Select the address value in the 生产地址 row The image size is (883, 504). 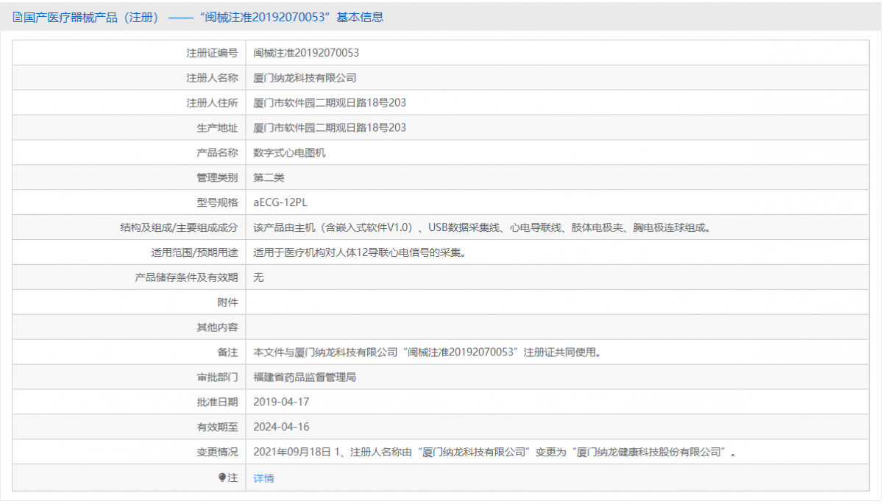330,128
